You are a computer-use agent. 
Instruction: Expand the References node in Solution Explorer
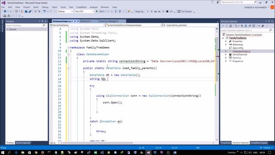[x=226, y=45]
